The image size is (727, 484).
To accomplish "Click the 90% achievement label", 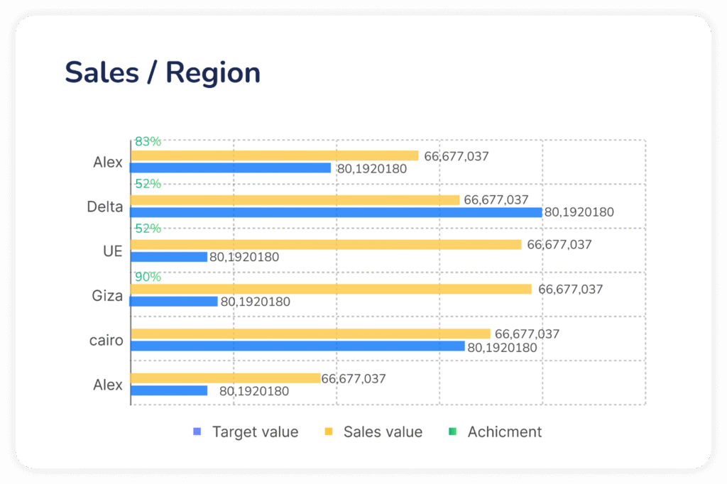I will (148, 277).
